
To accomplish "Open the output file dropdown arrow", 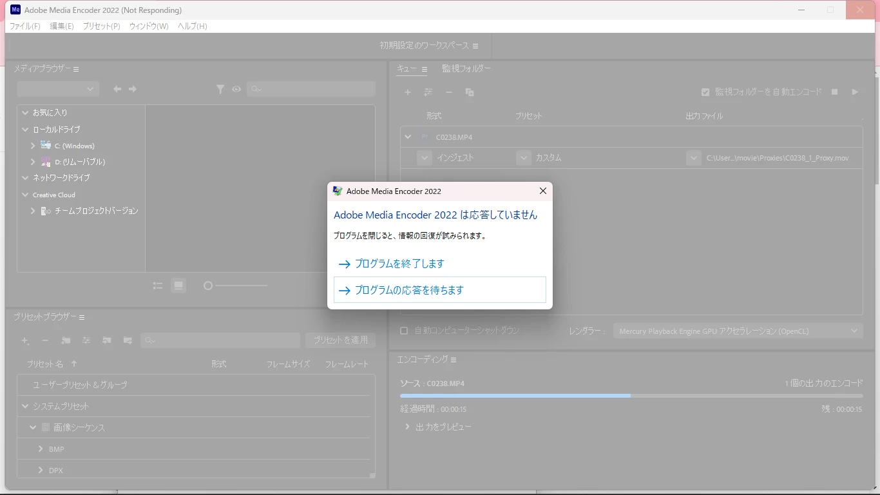I will pos(694,157).
